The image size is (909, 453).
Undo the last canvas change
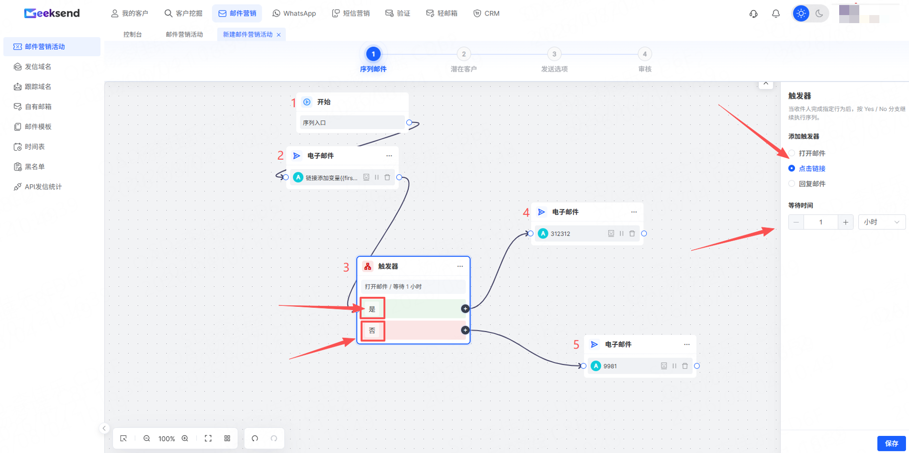(255, 438)
